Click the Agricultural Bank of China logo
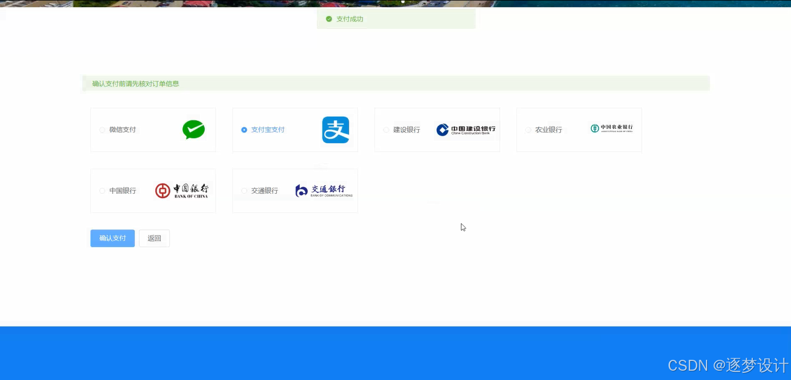 click(611, 128)
